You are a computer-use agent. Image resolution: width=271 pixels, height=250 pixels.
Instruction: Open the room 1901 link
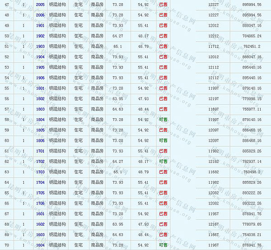(40, 25)
